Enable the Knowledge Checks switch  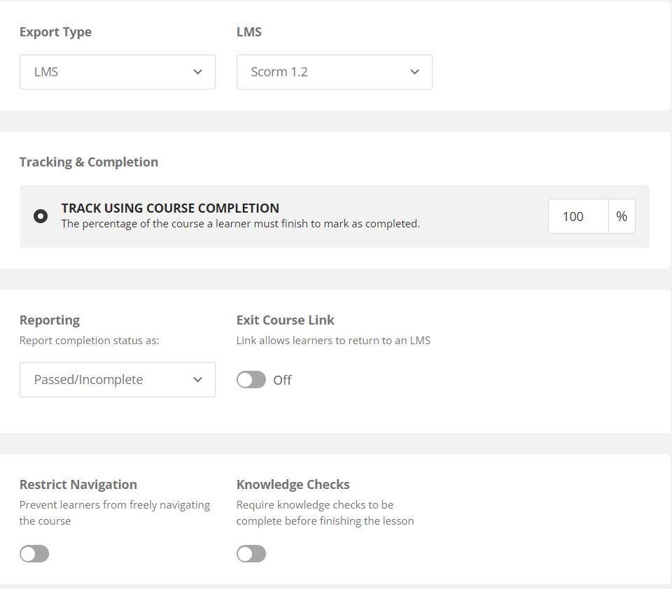(251, 554)
